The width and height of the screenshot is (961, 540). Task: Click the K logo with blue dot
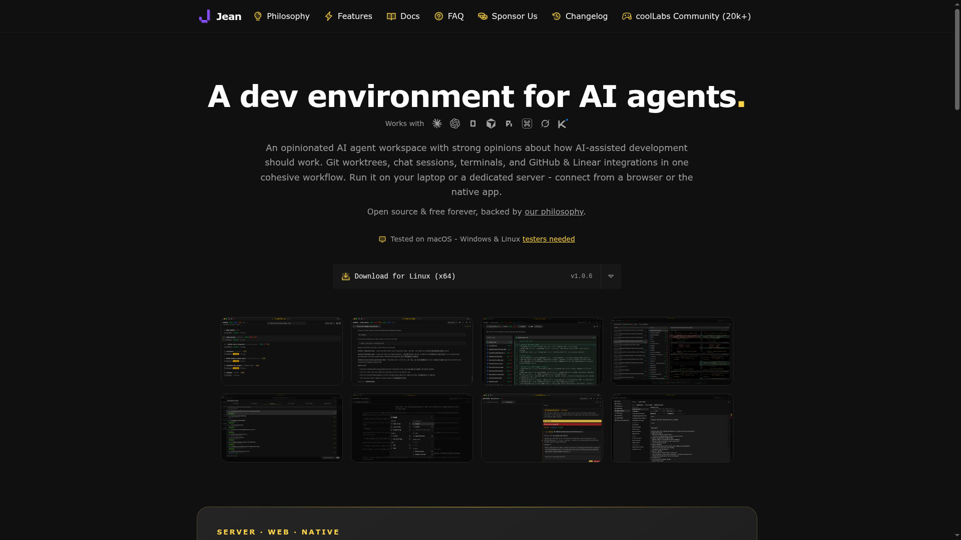(x=563, y=123)
